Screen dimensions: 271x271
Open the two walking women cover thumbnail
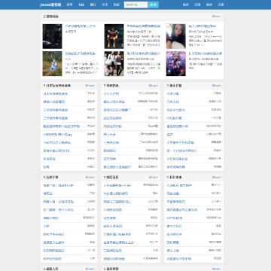pos(114,64)
